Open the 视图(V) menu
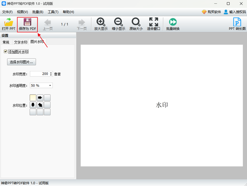Screen dimensions: 247x186 22,12
